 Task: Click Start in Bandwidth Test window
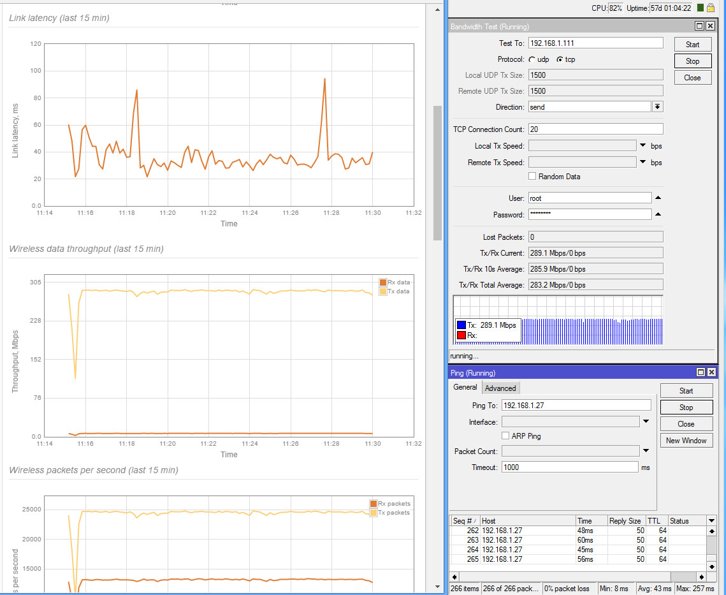point(693,45)
